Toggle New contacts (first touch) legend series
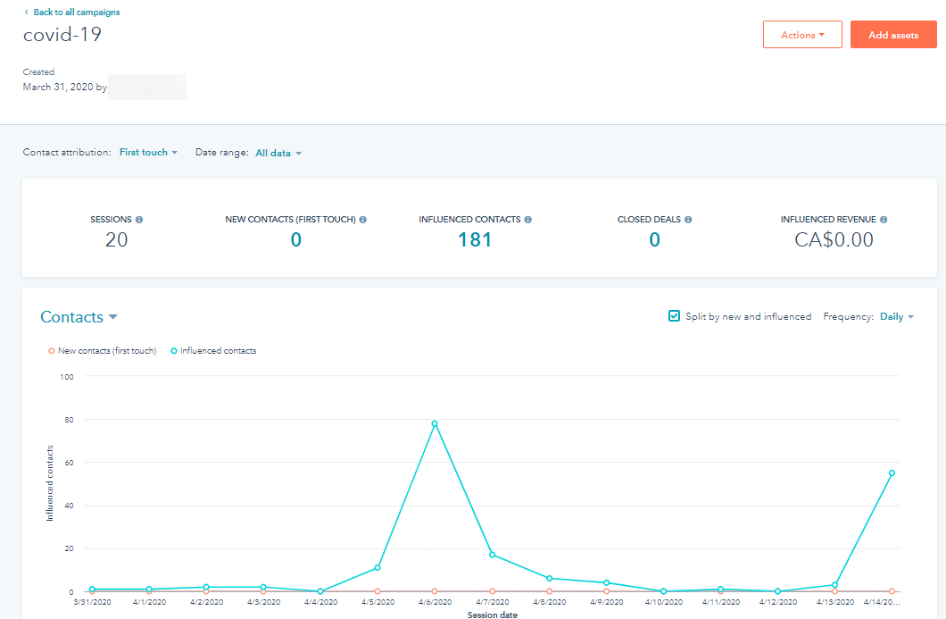Image resolution: width=946 pixels, height=619 pixels. point(103,351)
